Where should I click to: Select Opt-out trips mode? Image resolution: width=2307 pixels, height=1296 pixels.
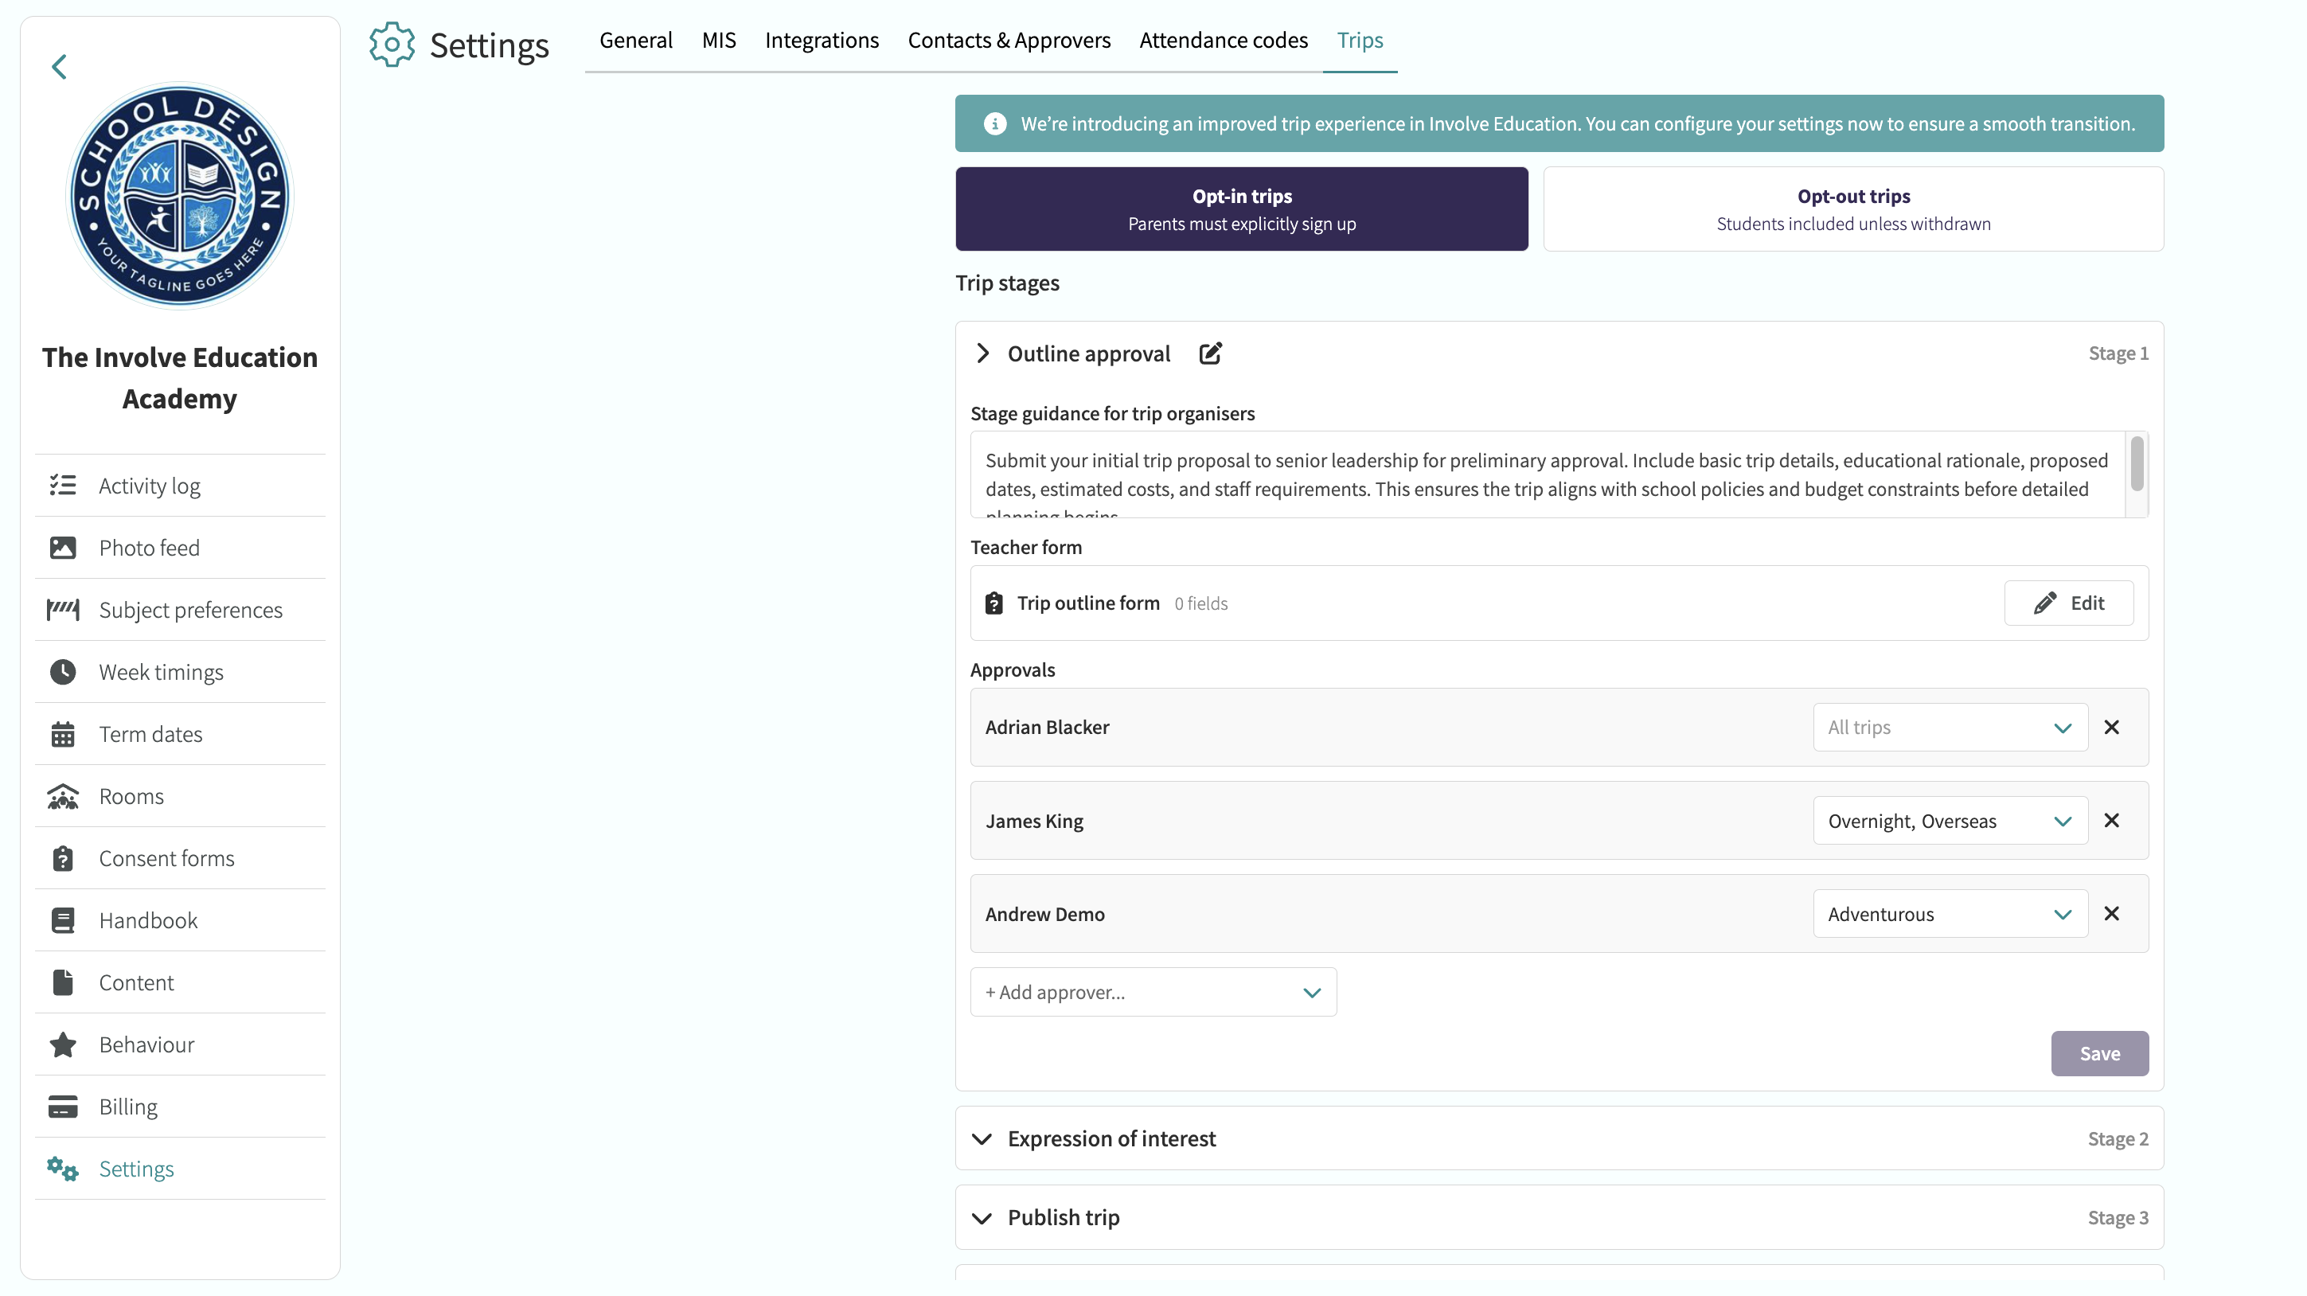(x=1854, y=209)
